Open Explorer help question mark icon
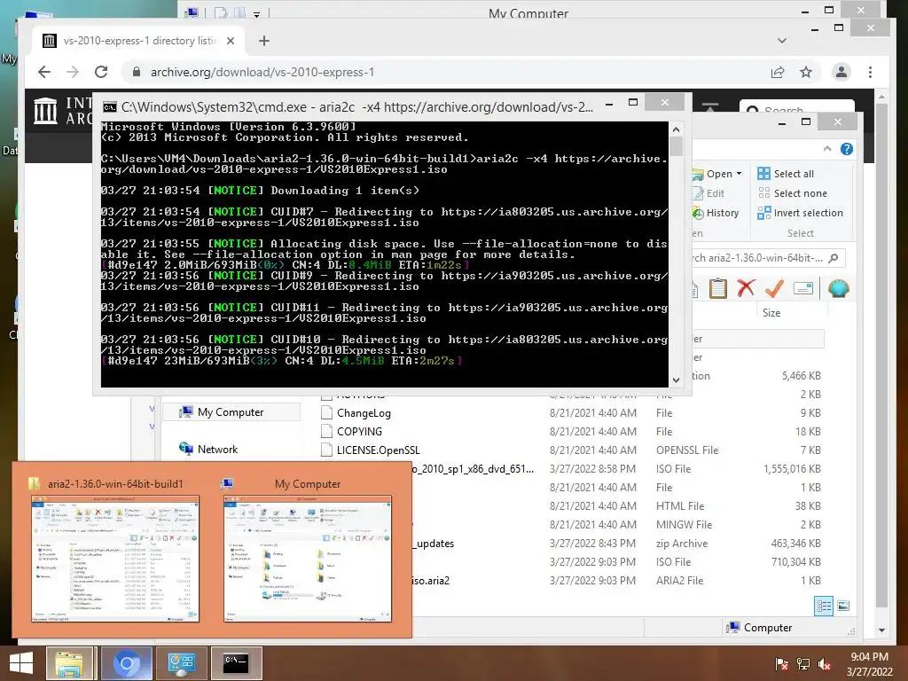The height and width of the screenshot is (681, 908). pyautogui.click(x=847, y=149)
